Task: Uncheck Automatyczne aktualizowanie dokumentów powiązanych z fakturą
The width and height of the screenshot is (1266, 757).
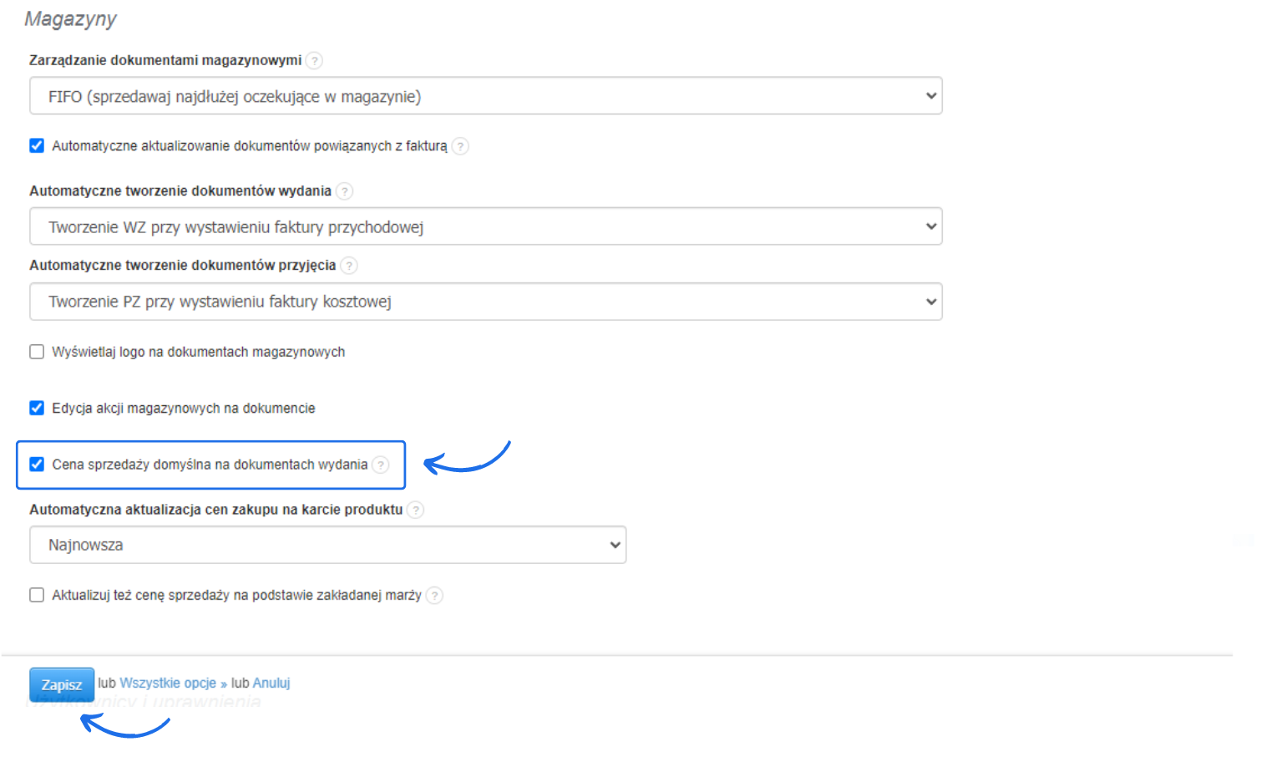Action: click(x=37, y=146)
